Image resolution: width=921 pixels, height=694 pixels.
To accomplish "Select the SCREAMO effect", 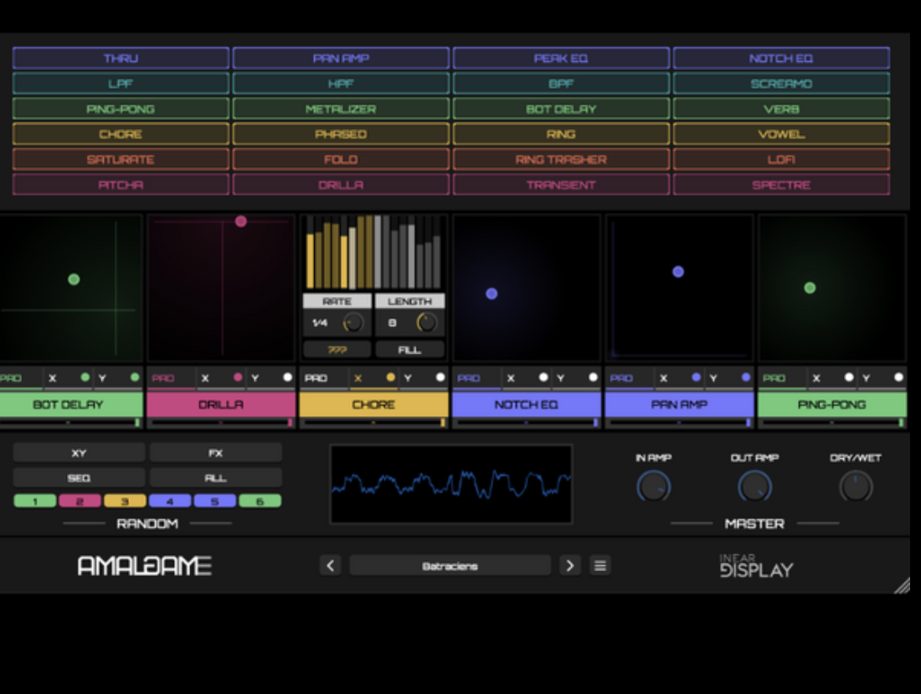I will pos(781,84).
